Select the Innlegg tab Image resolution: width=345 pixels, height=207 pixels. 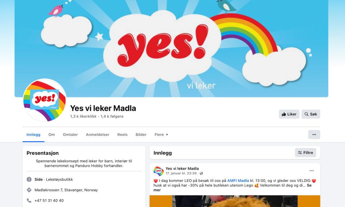[33, 135]
